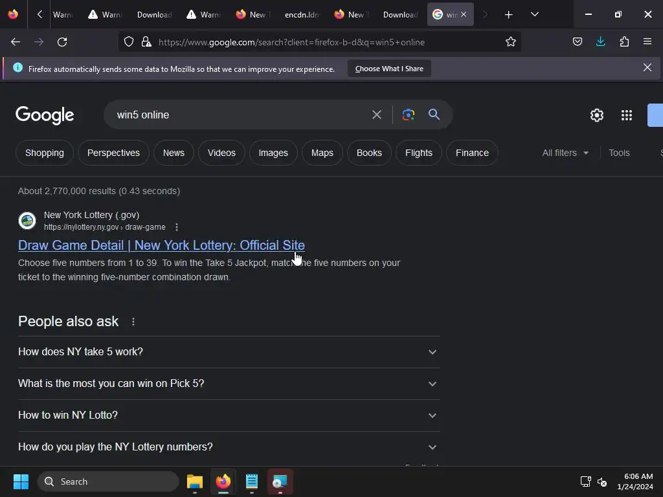Image resolution: width=663 pixels, height=497 pixels.
Task: Open a new browser tab
Action: (x=509, y=15)
